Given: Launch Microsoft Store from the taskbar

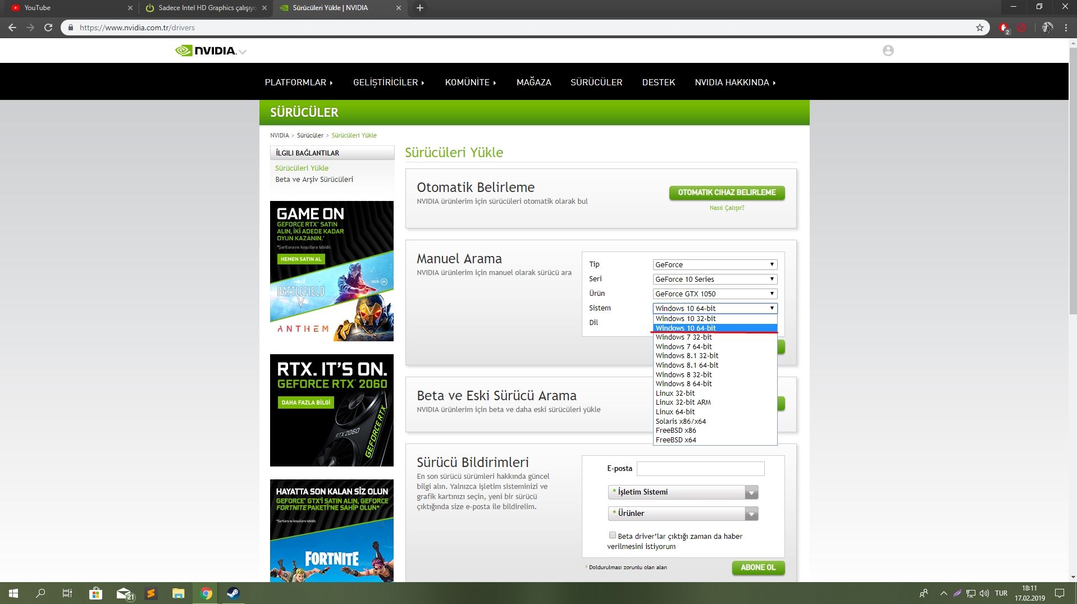Looking at the screenshot, I should [95, 593].
